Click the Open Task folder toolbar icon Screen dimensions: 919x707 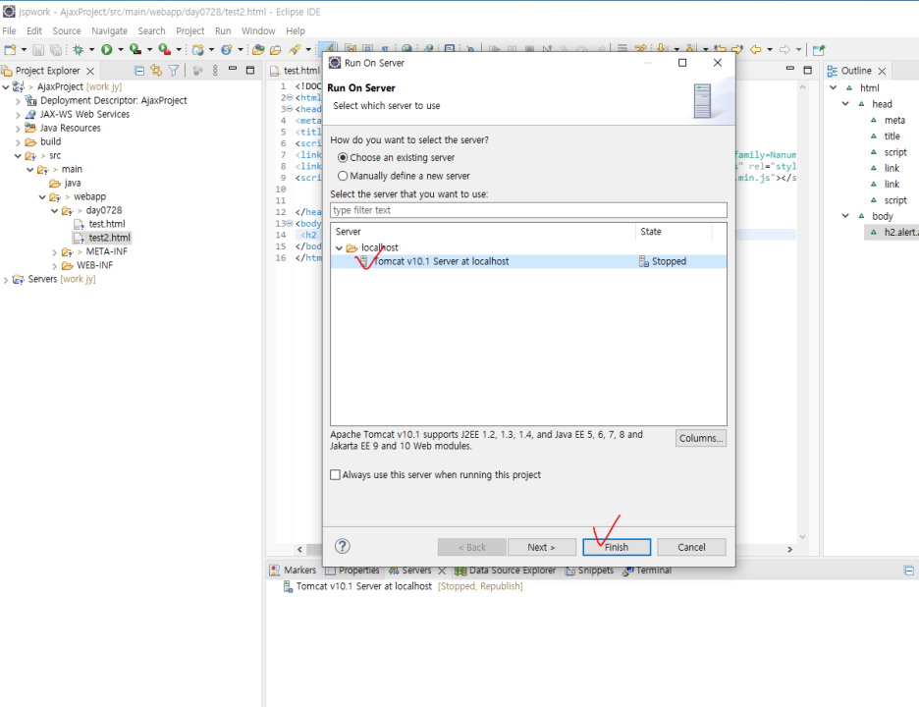tap(276, 50)
